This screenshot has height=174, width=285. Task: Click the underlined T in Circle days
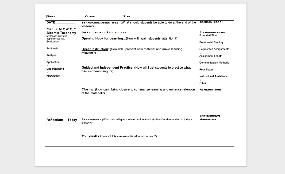[71, 29]
